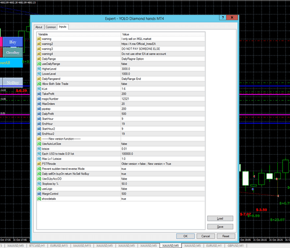Switch to the Common tab

[x=51, y=27]
